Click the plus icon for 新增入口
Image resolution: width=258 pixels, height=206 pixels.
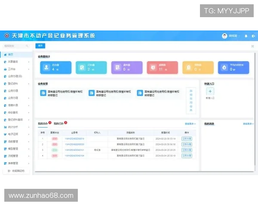pos(210,91)
